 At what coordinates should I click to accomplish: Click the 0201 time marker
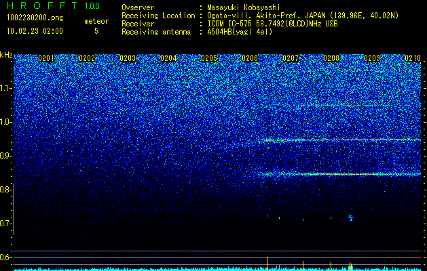click(46, 58)
